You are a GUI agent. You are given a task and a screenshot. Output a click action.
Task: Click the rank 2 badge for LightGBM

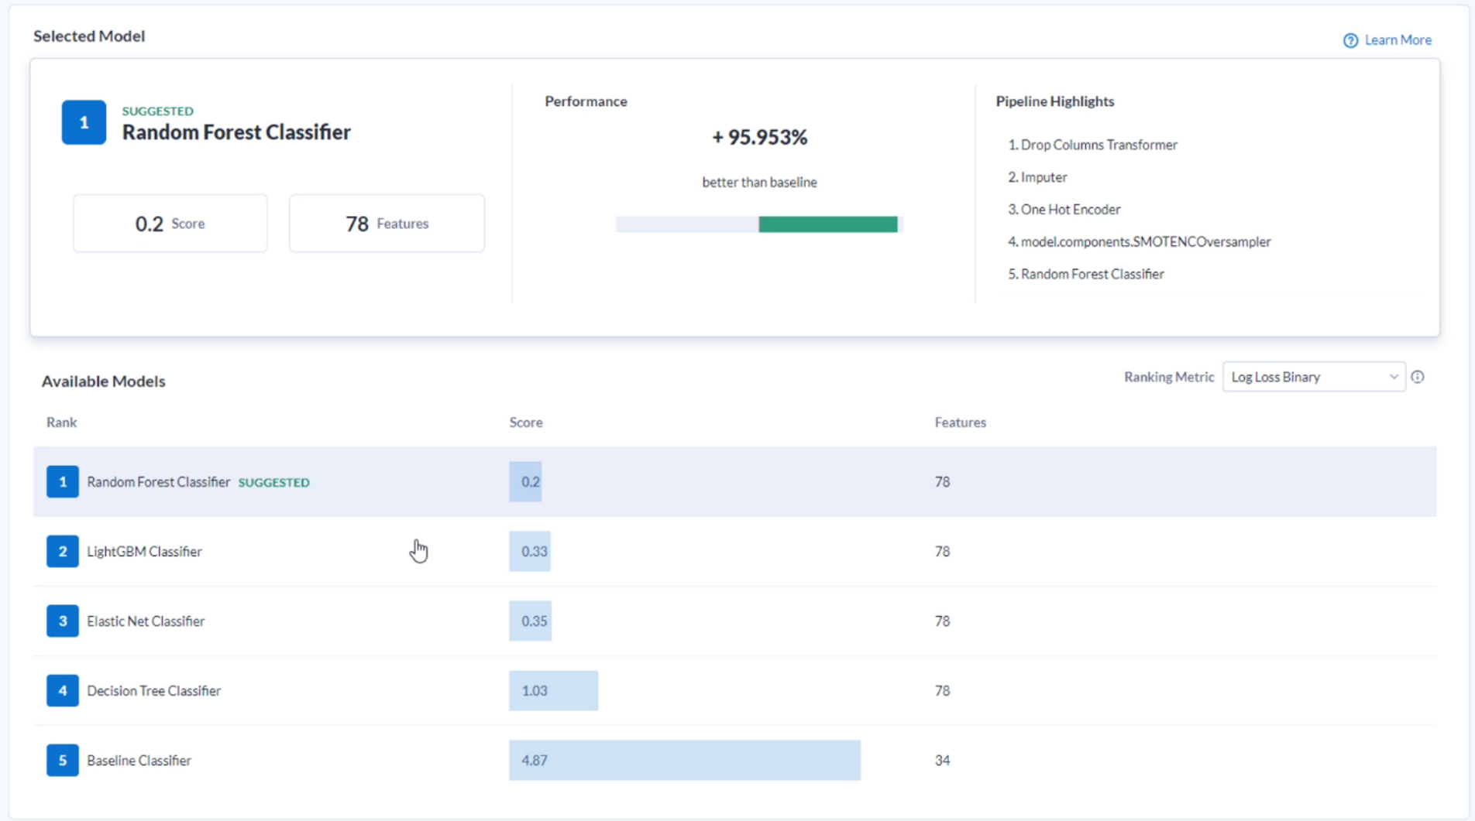63,551
